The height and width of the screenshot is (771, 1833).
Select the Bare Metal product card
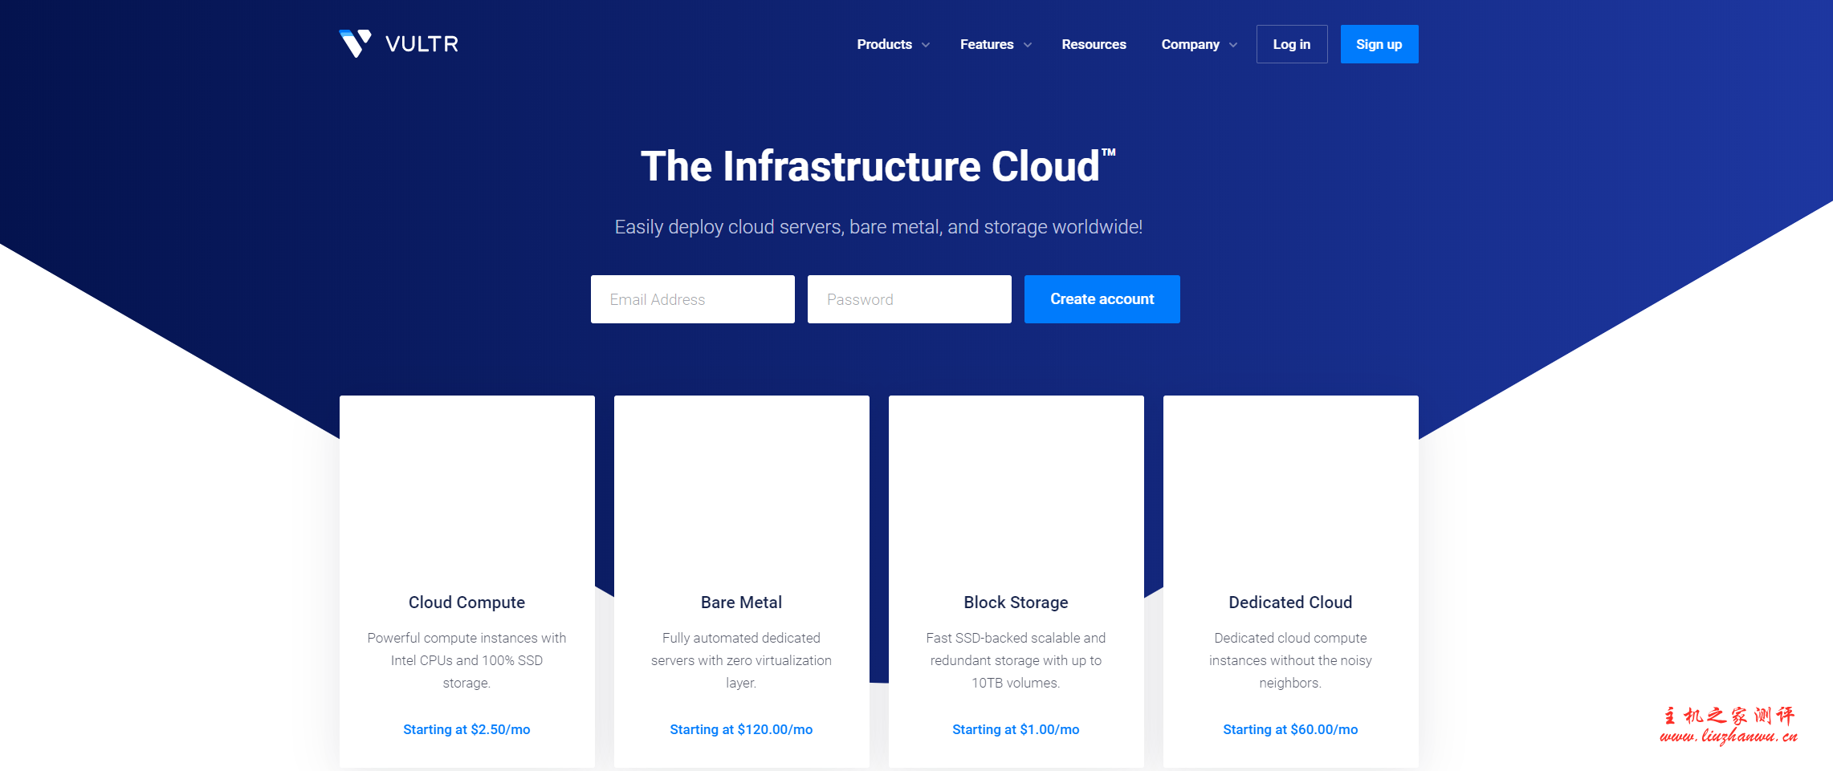click(741, 602)
